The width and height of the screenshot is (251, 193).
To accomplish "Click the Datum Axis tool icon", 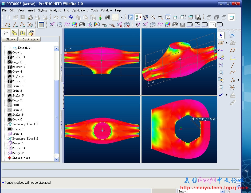I will 233,65.
